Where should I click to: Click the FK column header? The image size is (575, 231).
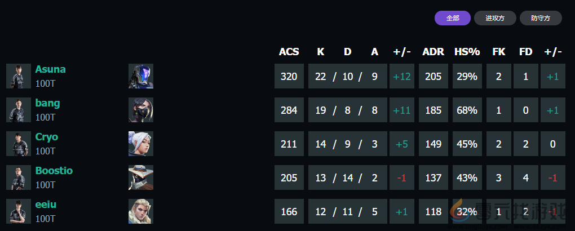click(499, 52)
